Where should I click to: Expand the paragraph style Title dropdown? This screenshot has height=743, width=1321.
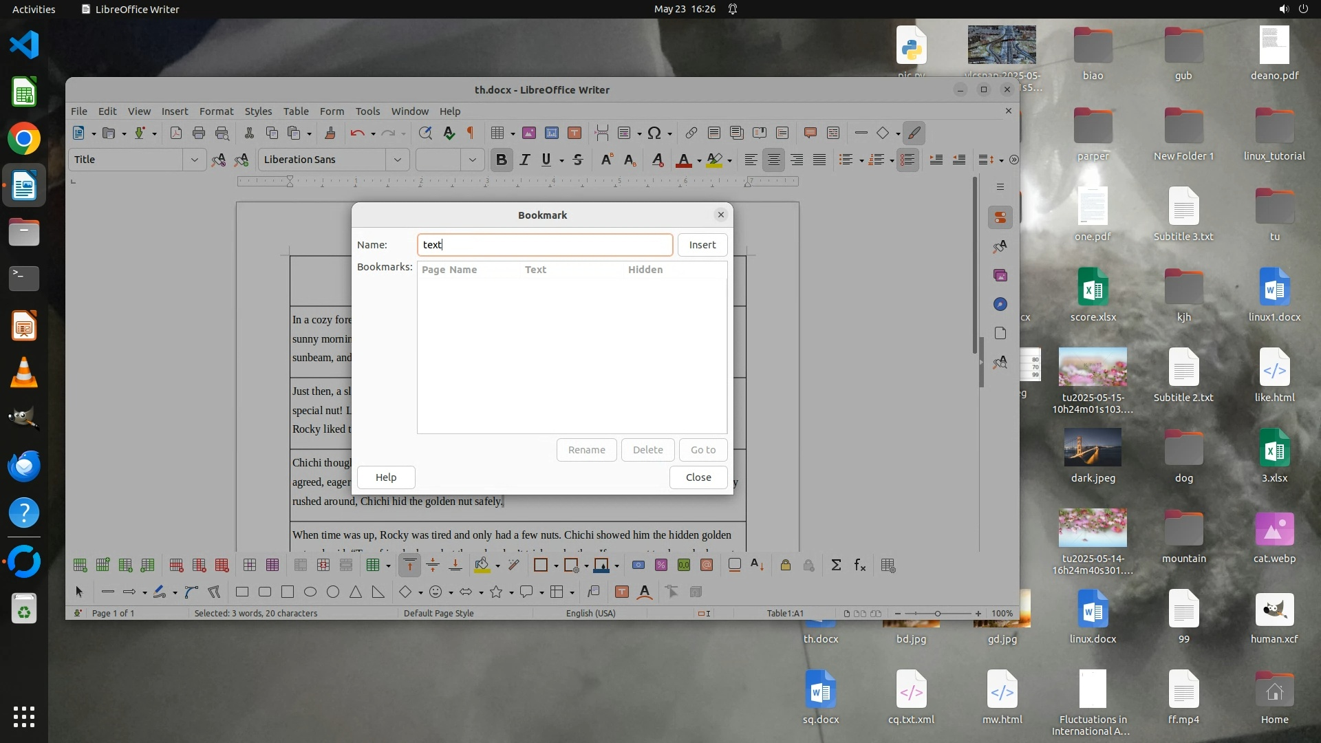(194, 160)
